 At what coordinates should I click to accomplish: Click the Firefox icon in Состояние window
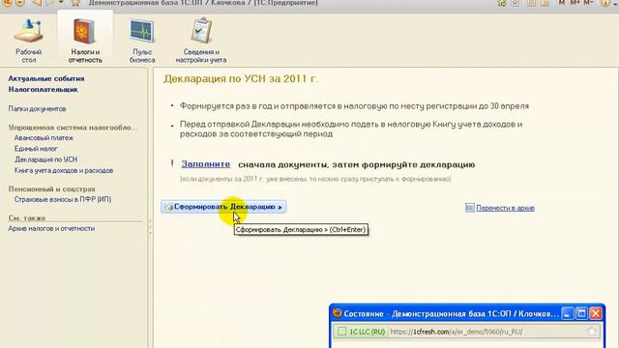(x=337, y=313)
